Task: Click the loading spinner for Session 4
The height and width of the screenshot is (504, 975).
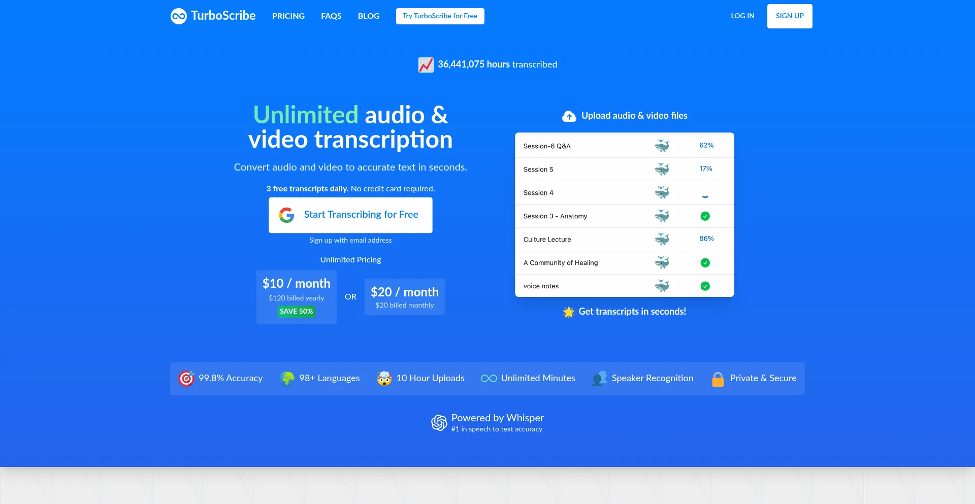Action: click(705, 196)
